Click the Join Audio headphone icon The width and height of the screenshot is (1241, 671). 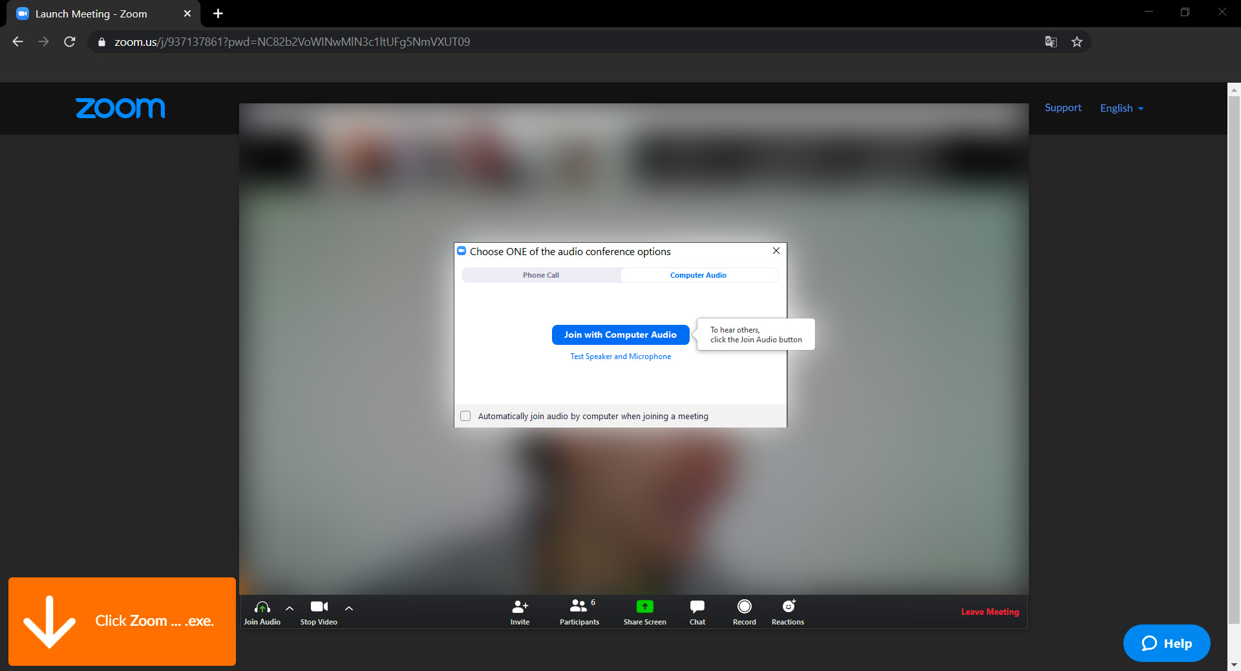coord(262,607)
